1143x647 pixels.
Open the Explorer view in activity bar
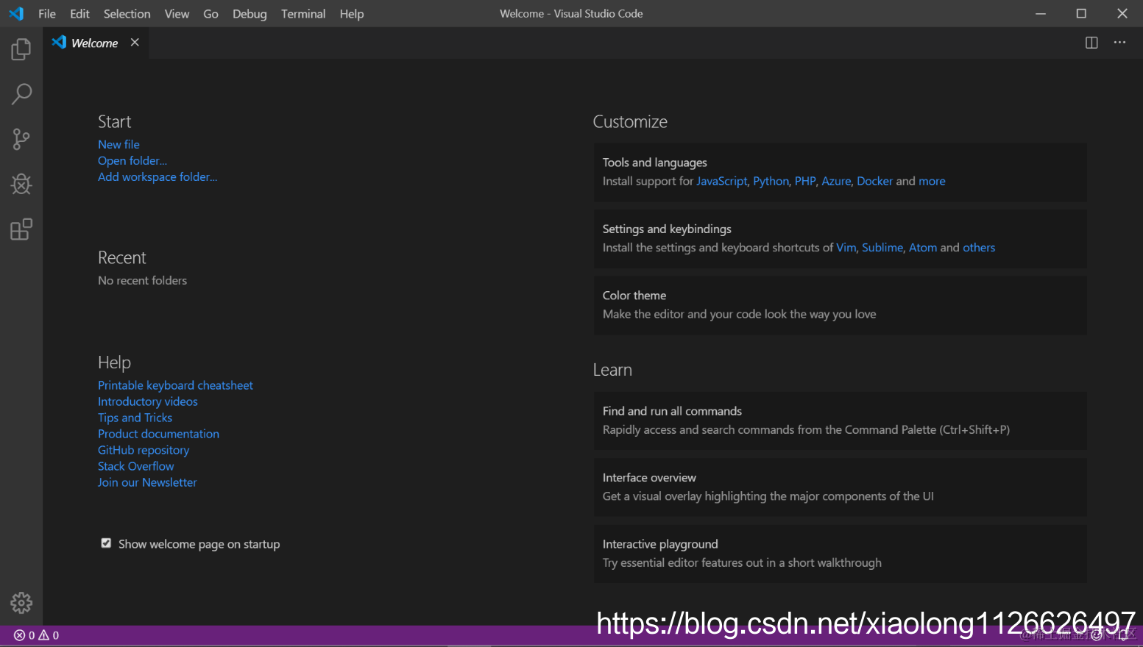21,49
